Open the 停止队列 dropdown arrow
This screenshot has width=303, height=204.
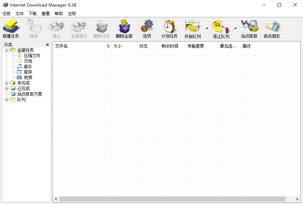coord(235,28)
